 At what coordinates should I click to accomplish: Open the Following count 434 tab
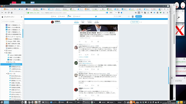coord(83,22)
